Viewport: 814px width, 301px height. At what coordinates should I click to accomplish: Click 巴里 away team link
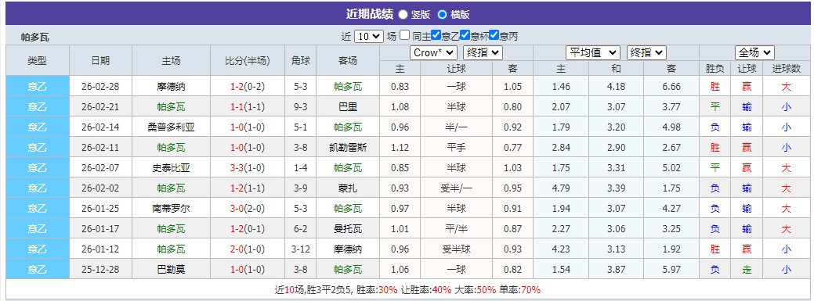coord(347,107)
